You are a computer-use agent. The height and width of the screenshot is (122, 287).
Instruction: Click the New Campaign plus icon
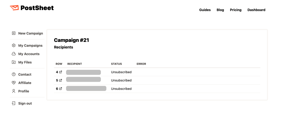[x=13, y=33]
